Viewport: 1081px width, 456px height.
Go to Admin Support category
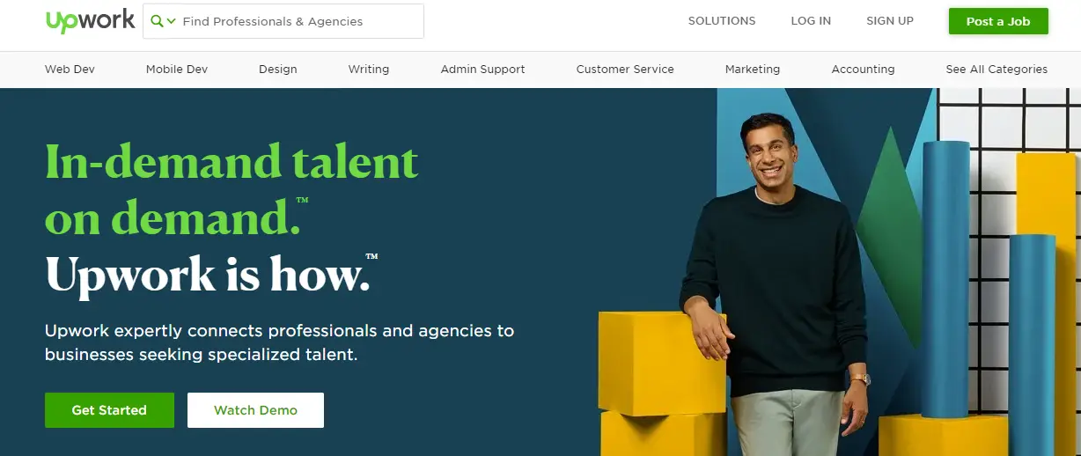click(x=483, y=70)
